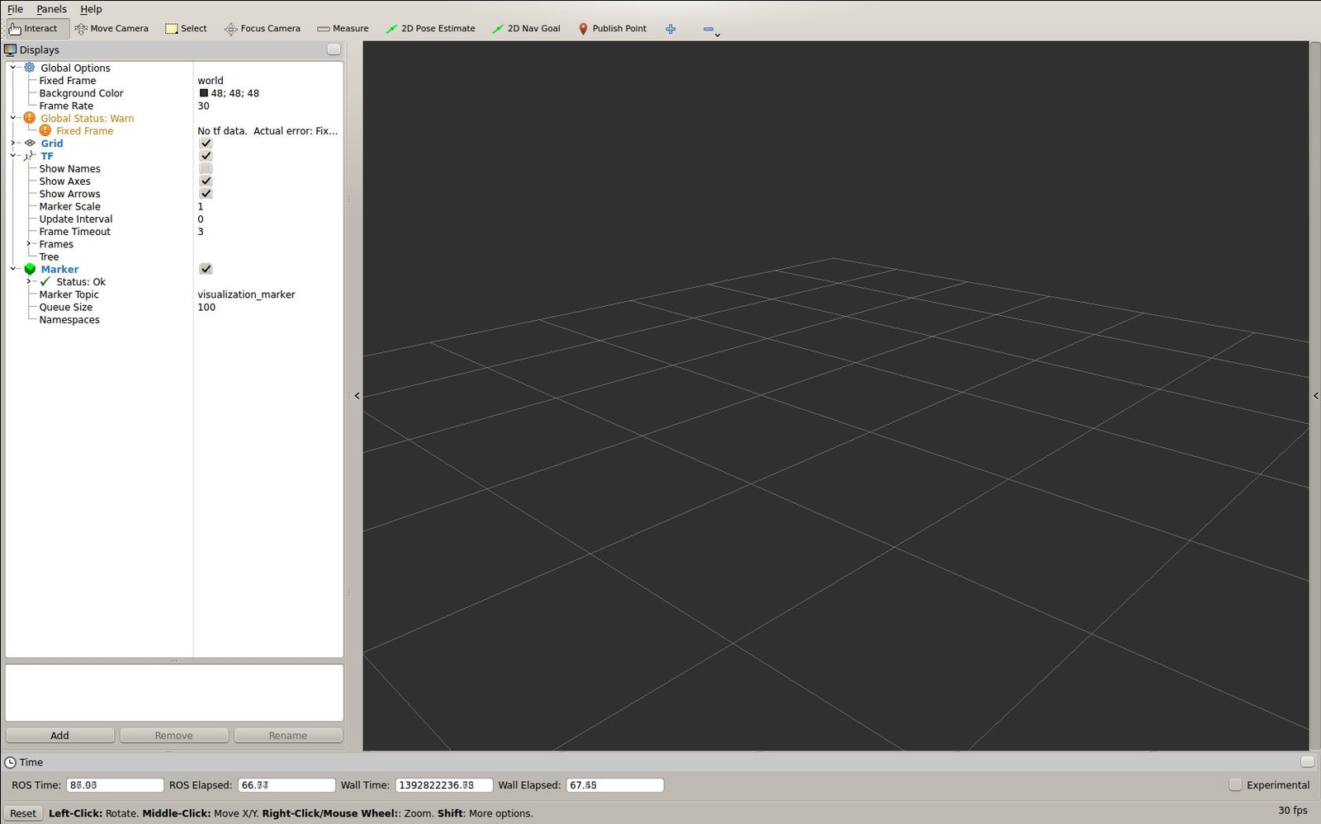Pick the Measure tool

[343, 29]
